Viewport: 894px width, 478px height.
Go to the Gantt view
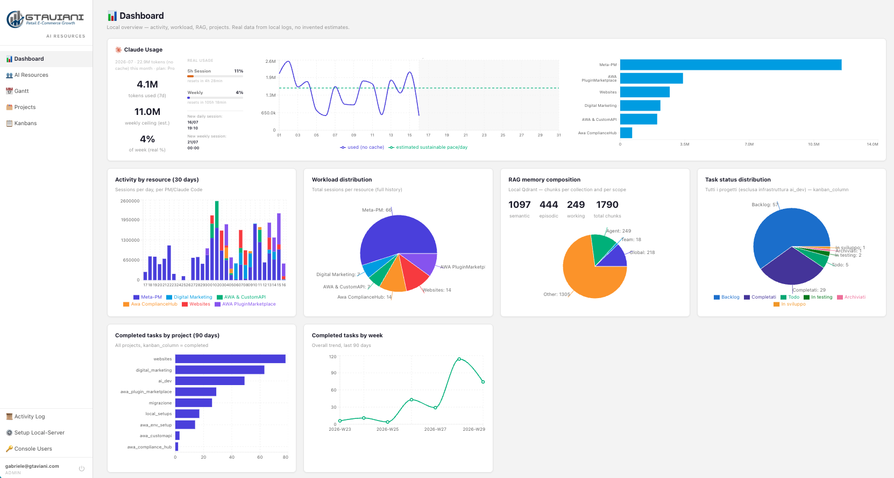pyautogui.click(x=46, y=91)
